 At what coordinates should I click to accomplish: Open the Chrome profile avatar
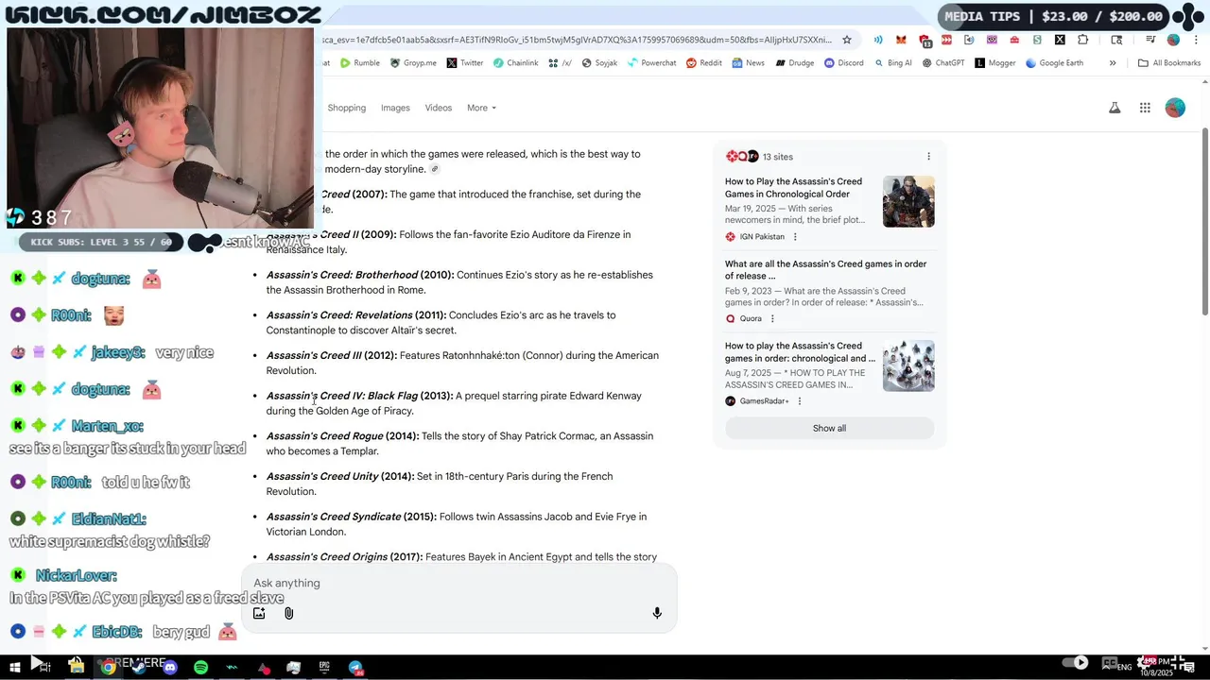pyautogui.click(x=1173, y=40)
